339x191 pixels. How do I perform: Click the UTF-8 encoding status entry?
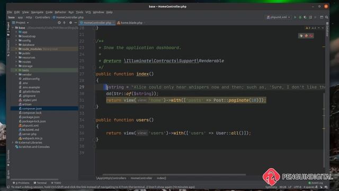(x=298, y=187)
